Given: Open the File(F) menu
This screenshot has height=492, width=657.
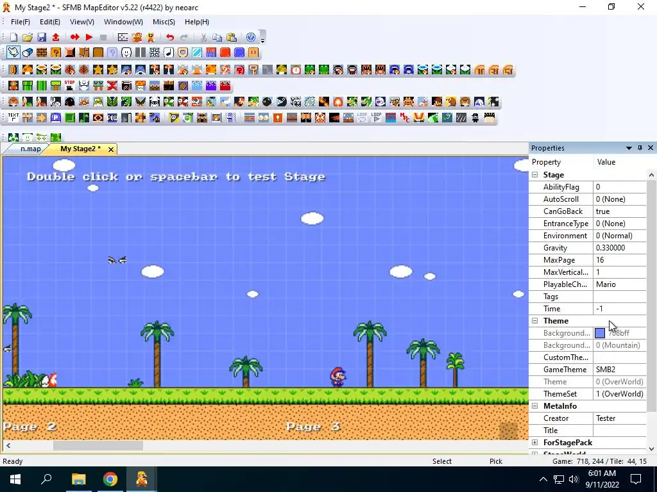Looking at the screenshot, I should tap(20, 22).
